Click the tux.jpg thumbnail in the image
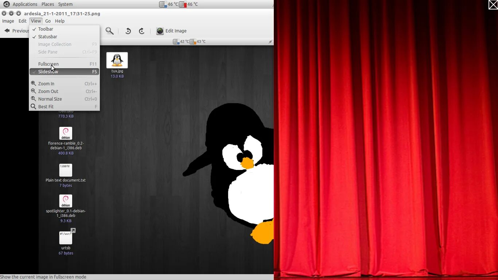This screenshot has height=280, width=498. (117, 60)
